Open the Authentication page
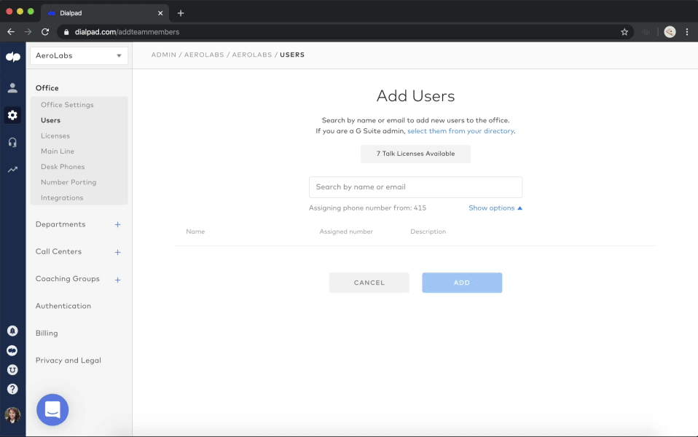This screenshot has height=437, width=698. [x=63, y=306]
